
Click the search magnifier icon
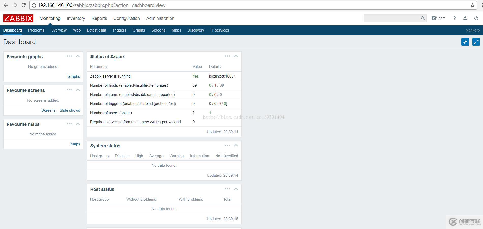pos(422,18)
